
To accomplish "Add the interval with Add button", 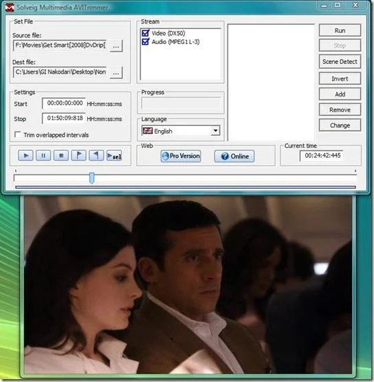I will [340, 94].
